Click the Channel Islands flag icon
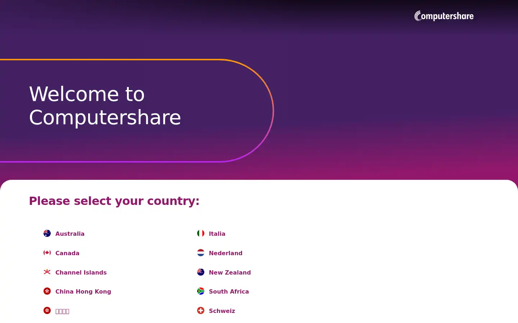This screenshot has height=323, width=518. tap(47, 272)
